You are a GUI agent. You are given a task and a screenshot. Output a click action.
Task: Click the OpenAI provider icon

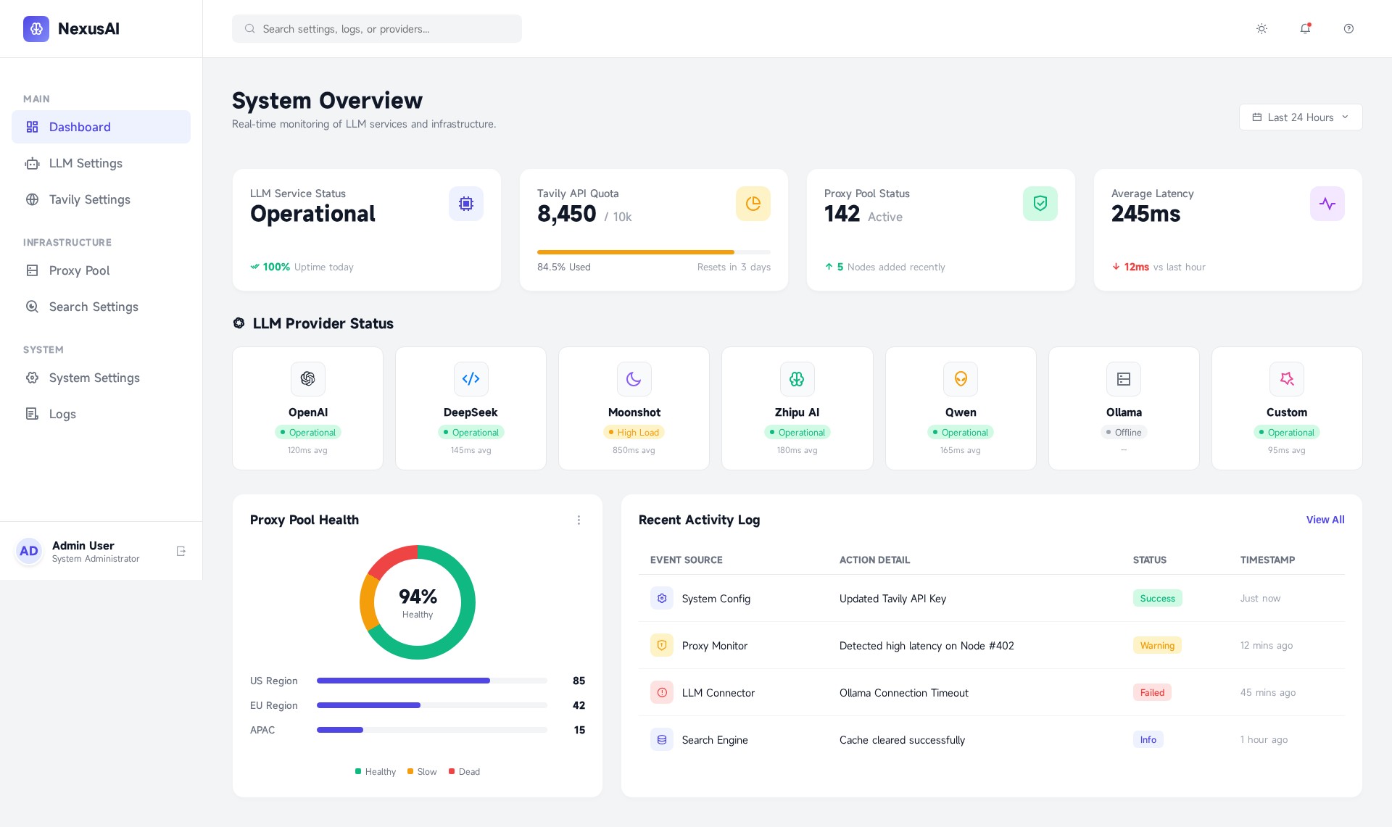coord(308,379)
